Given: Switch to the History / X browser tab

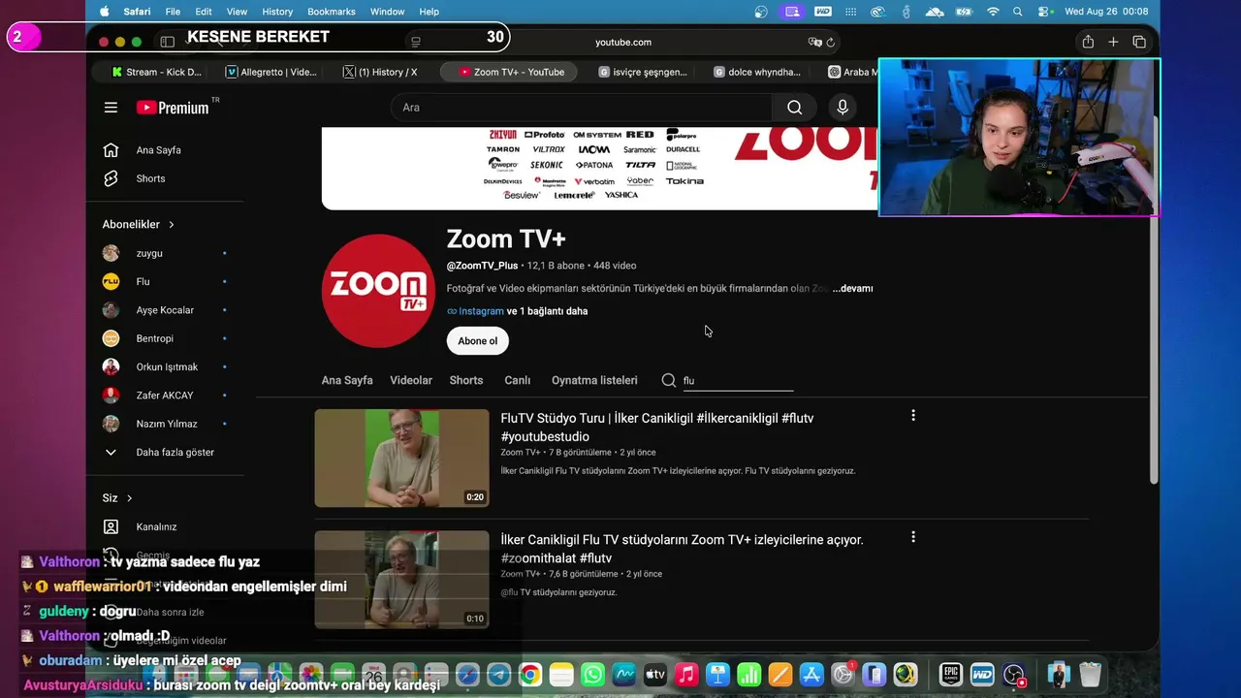Looking at the screenshot, I should tap(381, 72).
